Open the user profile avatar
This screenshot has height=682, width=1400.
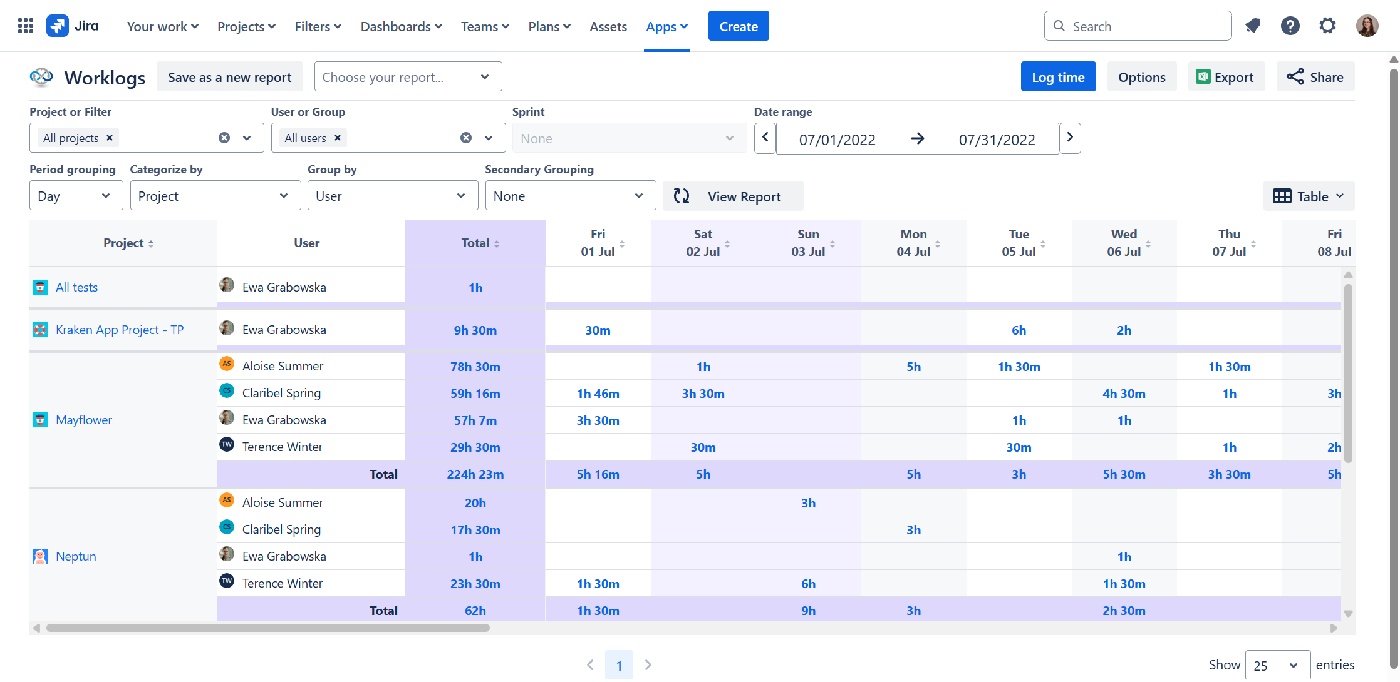tap(1367, 26)
